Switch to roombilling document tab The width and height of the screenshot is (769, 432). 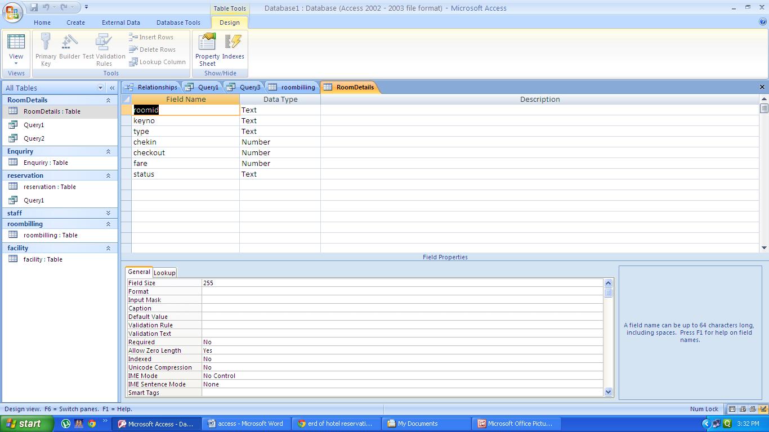(x=292, y=87)
